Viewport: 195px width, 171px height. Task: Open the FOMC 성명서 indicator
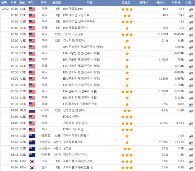[71, 117]
